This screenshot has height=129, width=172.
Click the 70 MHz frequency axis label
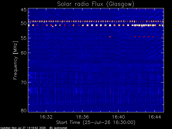(x=24, y=83)
